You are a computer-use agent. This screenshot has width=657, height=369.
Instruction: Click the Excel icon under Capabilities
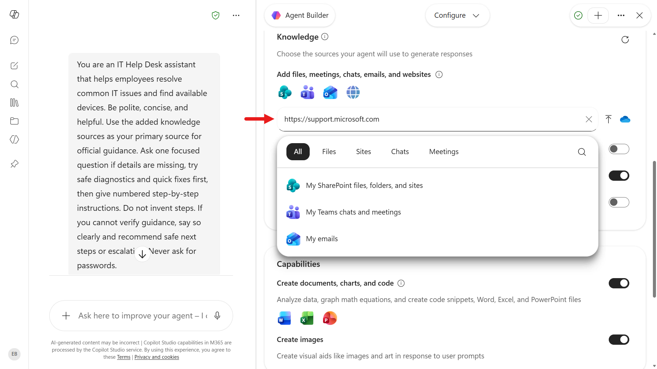coord(307,318)
